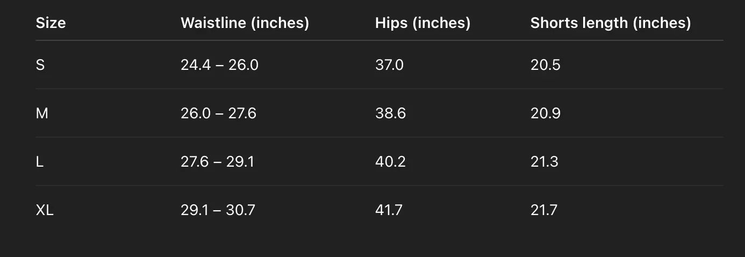Click the hips value 38.6

pos(390,113)
